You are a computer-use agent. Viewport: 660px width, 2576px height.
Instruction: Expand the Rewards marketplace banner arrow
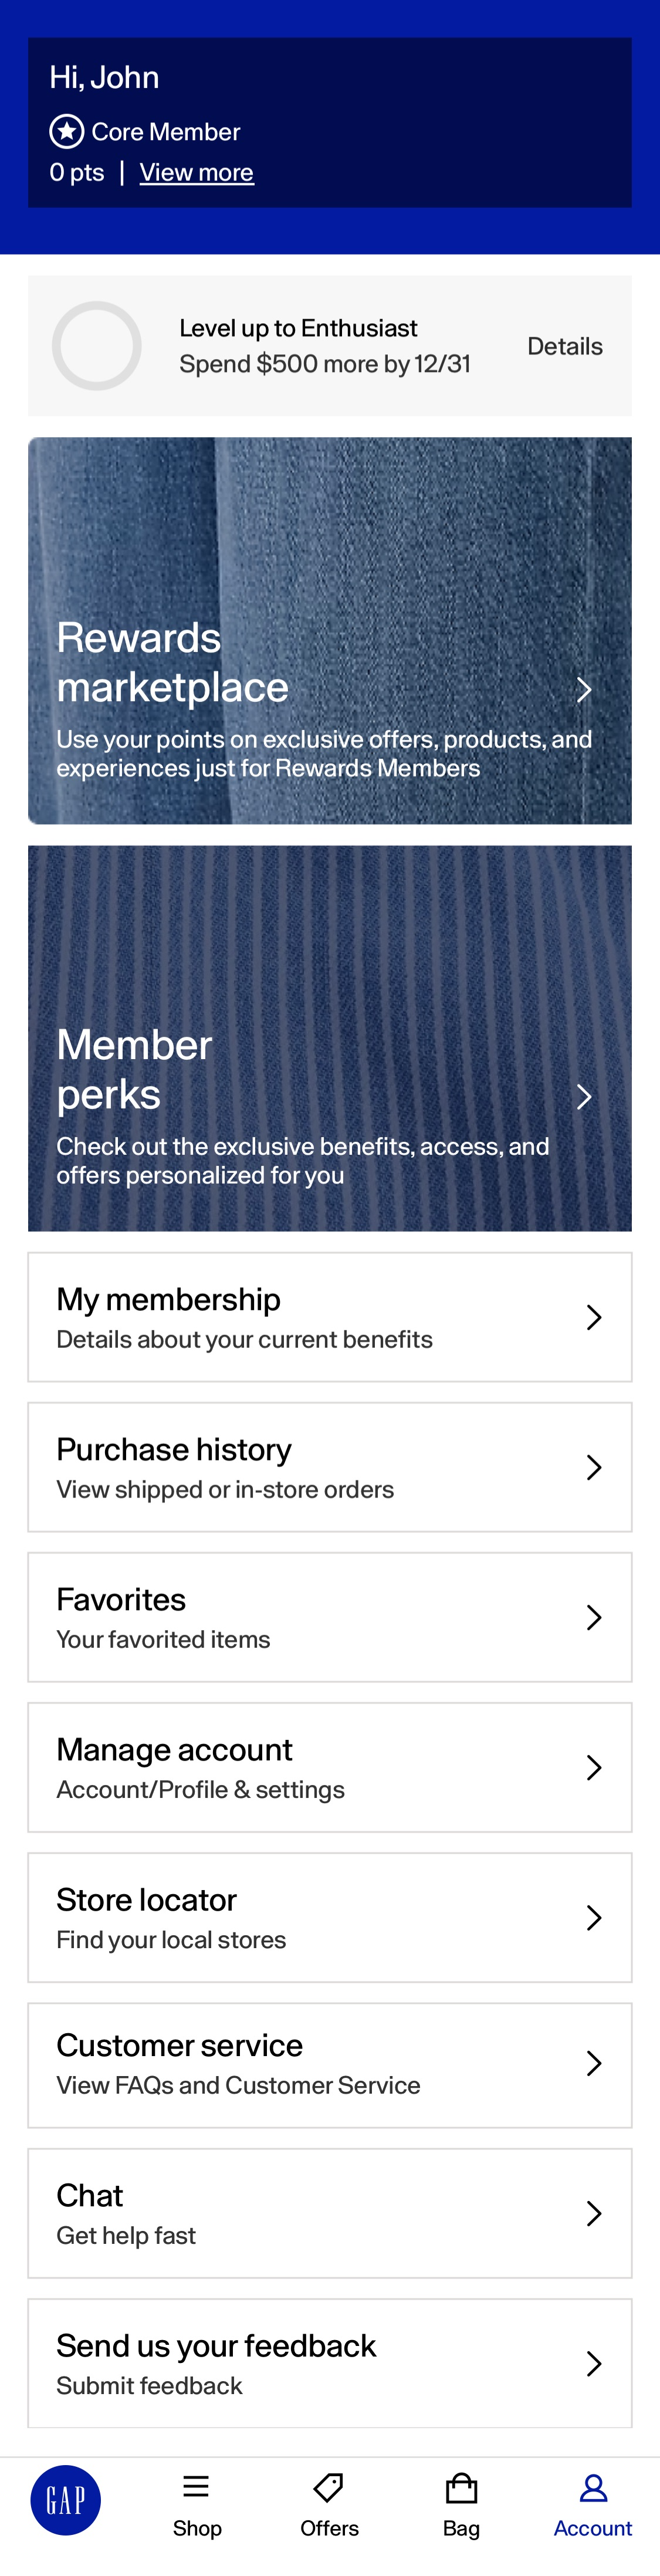(x=584, y=690)
